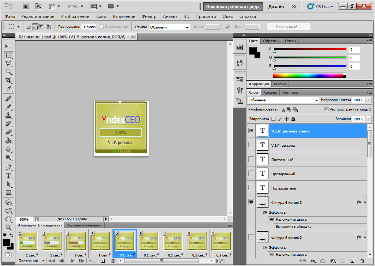Show the Постоянный layer
Screen dimensions: 375x266
click(x=251, y=160)
